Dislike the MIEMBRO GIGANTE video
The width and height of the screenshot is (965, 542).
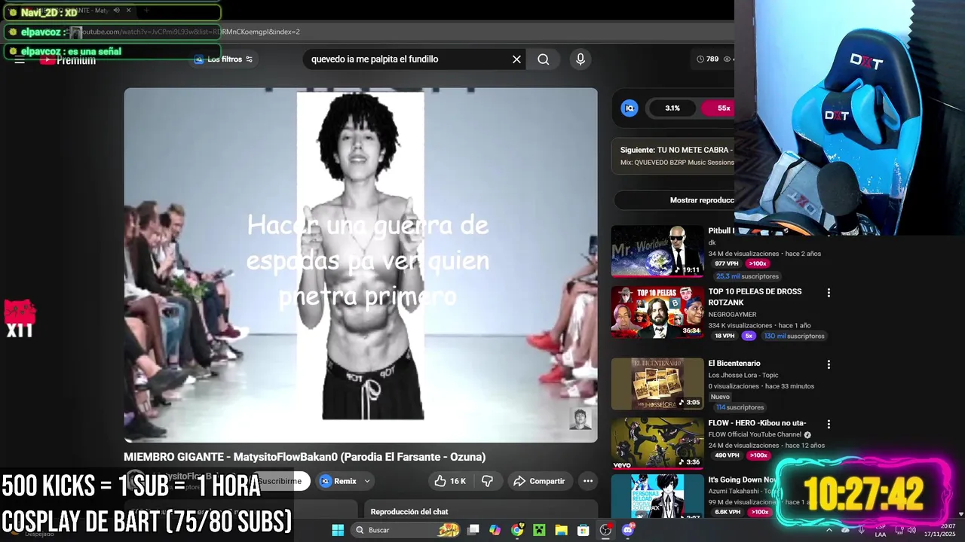coord(487,481)
